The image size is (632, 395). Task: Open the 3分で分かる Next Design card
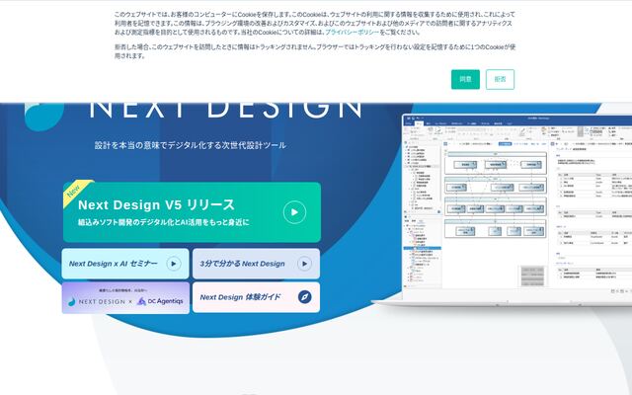coord(256,264)
